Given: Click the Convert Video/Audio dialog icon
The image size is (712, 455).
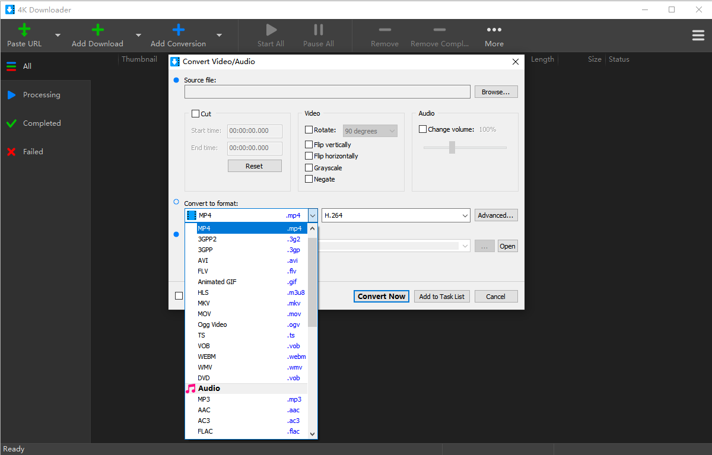Looking at the screenshot, I should (175, 61).
